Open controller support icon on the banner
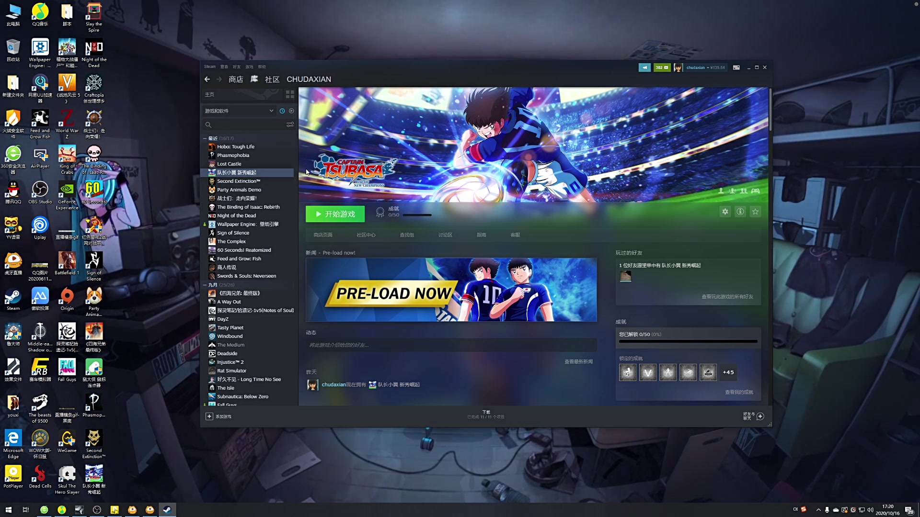Image resolution: width=920 pixels, height=517 pixels. pyautogui.click(x=756, y=191)
